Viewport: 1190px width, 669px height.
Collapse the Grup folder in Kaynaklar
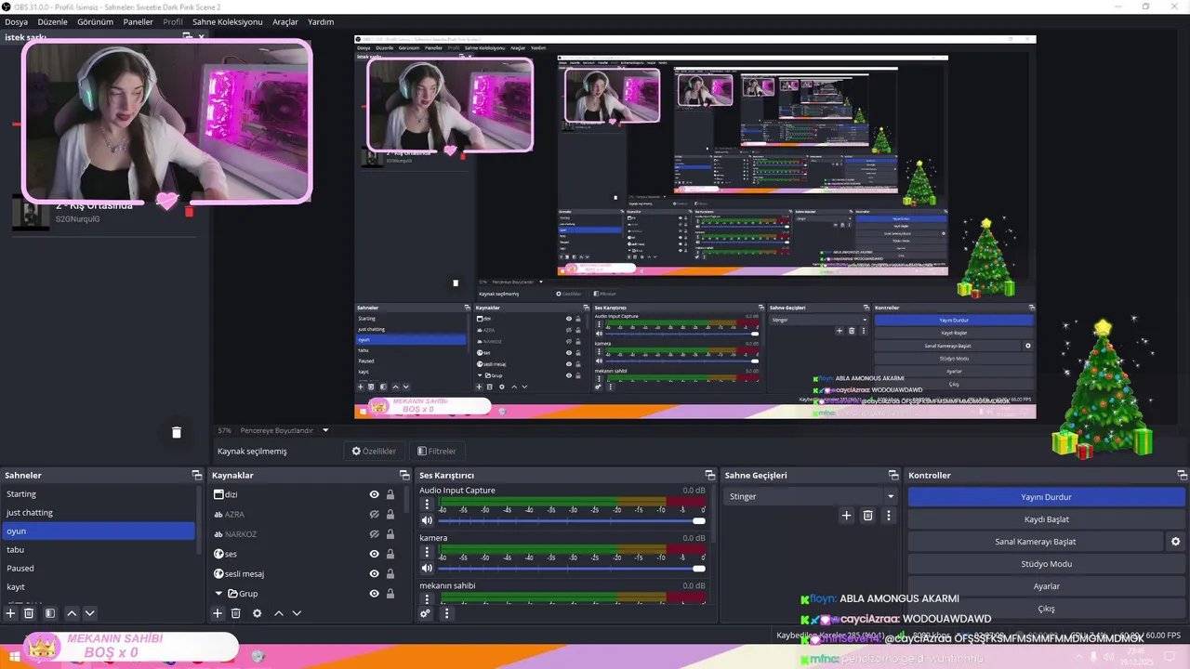pos(219,594)
